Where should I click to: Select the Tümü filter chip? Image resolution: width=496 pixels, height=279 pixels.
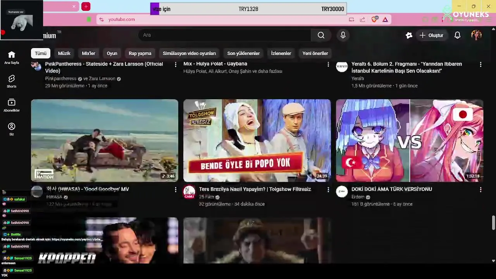41,53
